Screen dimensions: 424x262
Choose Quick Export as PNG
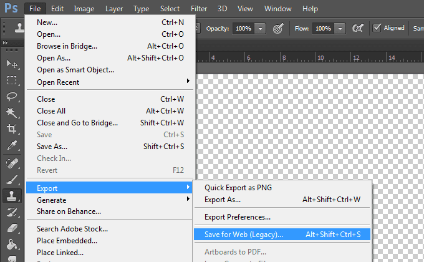click(x=238, y=188)
